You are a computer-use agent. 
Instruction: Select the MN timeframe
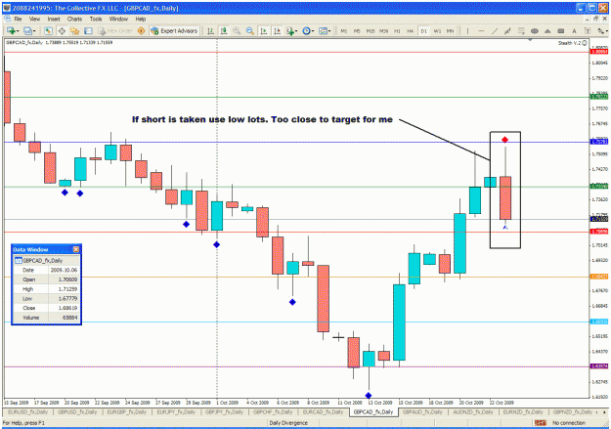click(x=450, y=30)
